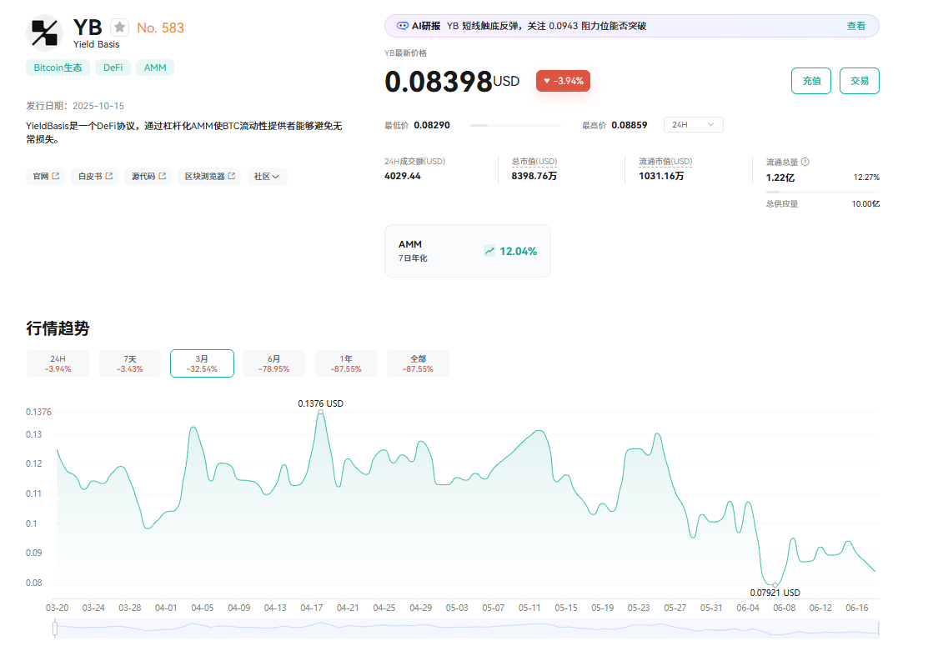Click the 0.08398 latest price

click(x=439, y=82)
